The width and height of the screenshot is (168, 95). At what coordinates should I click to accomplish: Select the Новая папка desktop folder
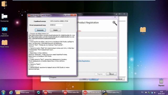(x=4, y=44)
